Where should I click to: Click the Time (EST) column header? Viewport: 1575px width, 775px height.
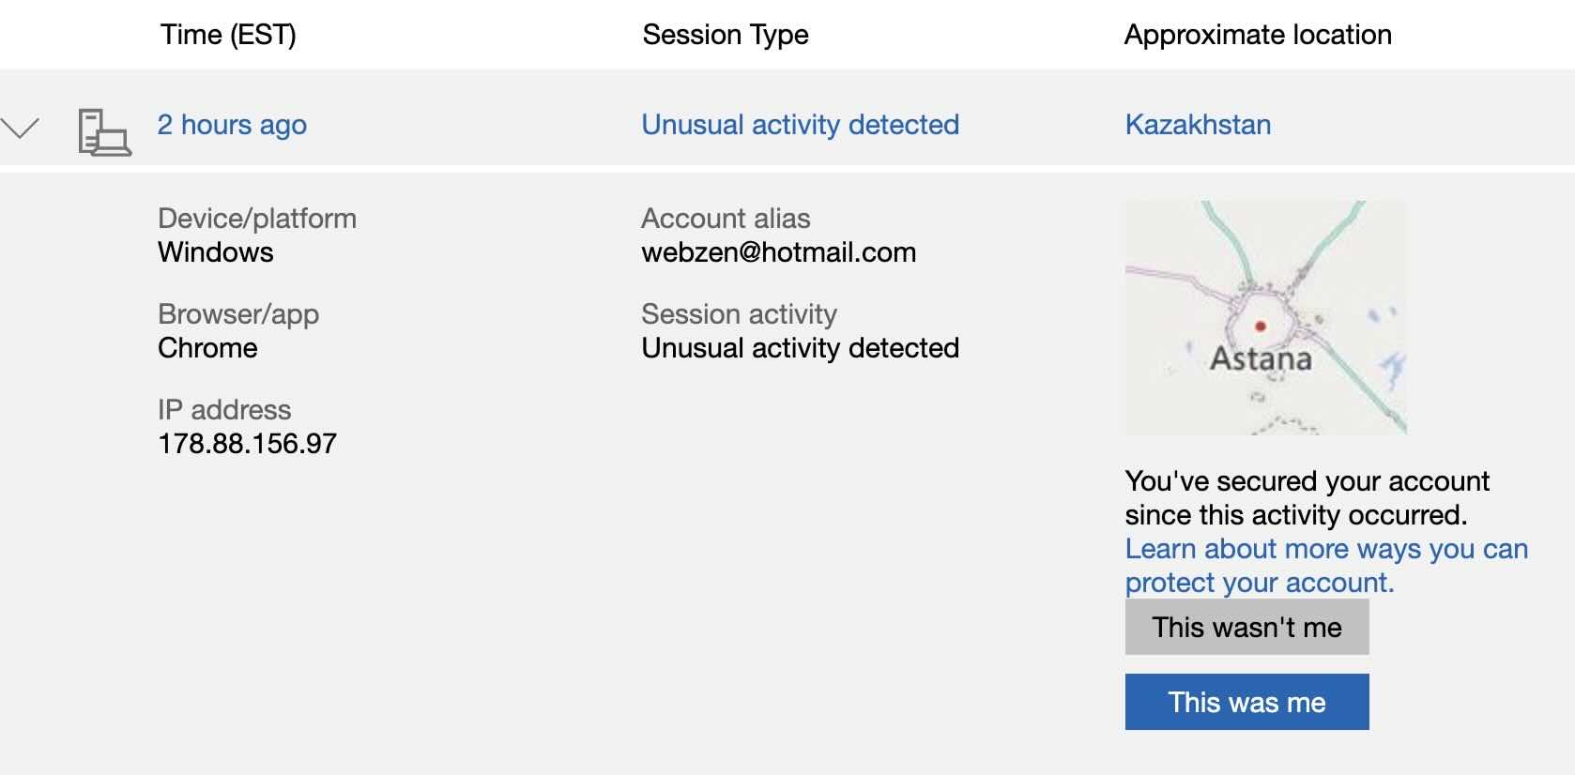pos(228,35)
